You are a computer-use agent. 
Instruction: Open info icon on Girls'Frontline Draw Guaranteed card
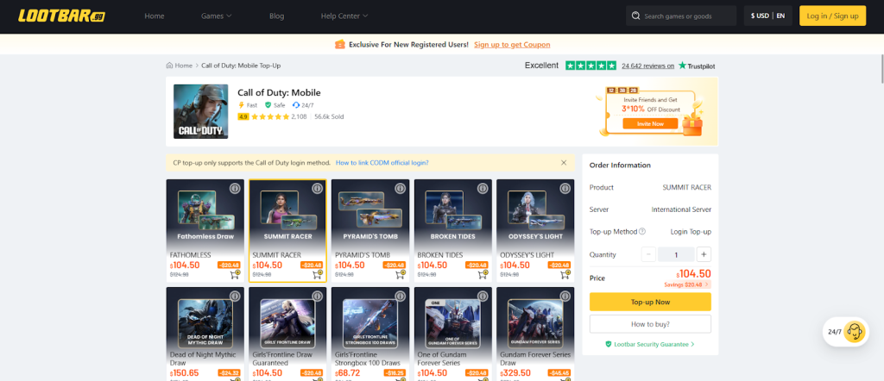(x=318, y=296)
